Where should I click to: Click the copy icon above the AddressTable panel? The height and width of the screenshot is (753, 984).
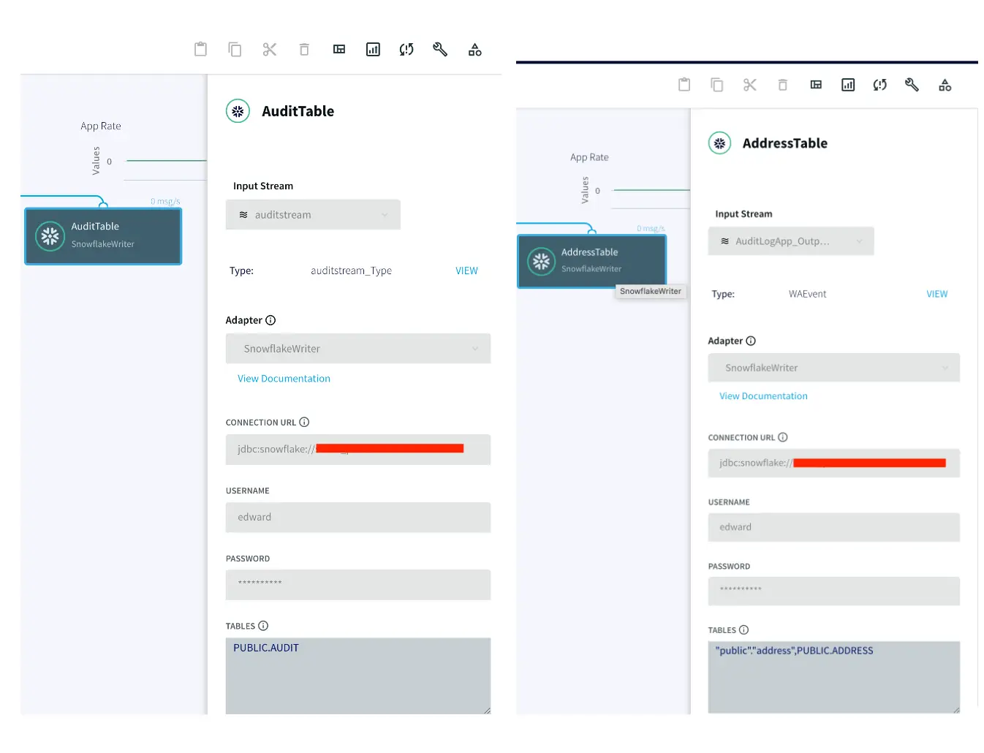[x=717, y=85]
